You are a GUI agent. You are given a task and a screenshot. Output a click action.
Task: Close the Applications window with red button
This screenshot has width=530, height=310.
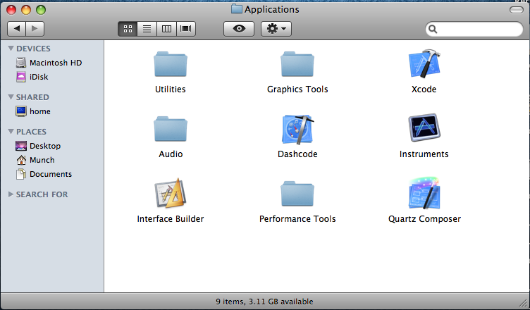[x=11, y=10]
